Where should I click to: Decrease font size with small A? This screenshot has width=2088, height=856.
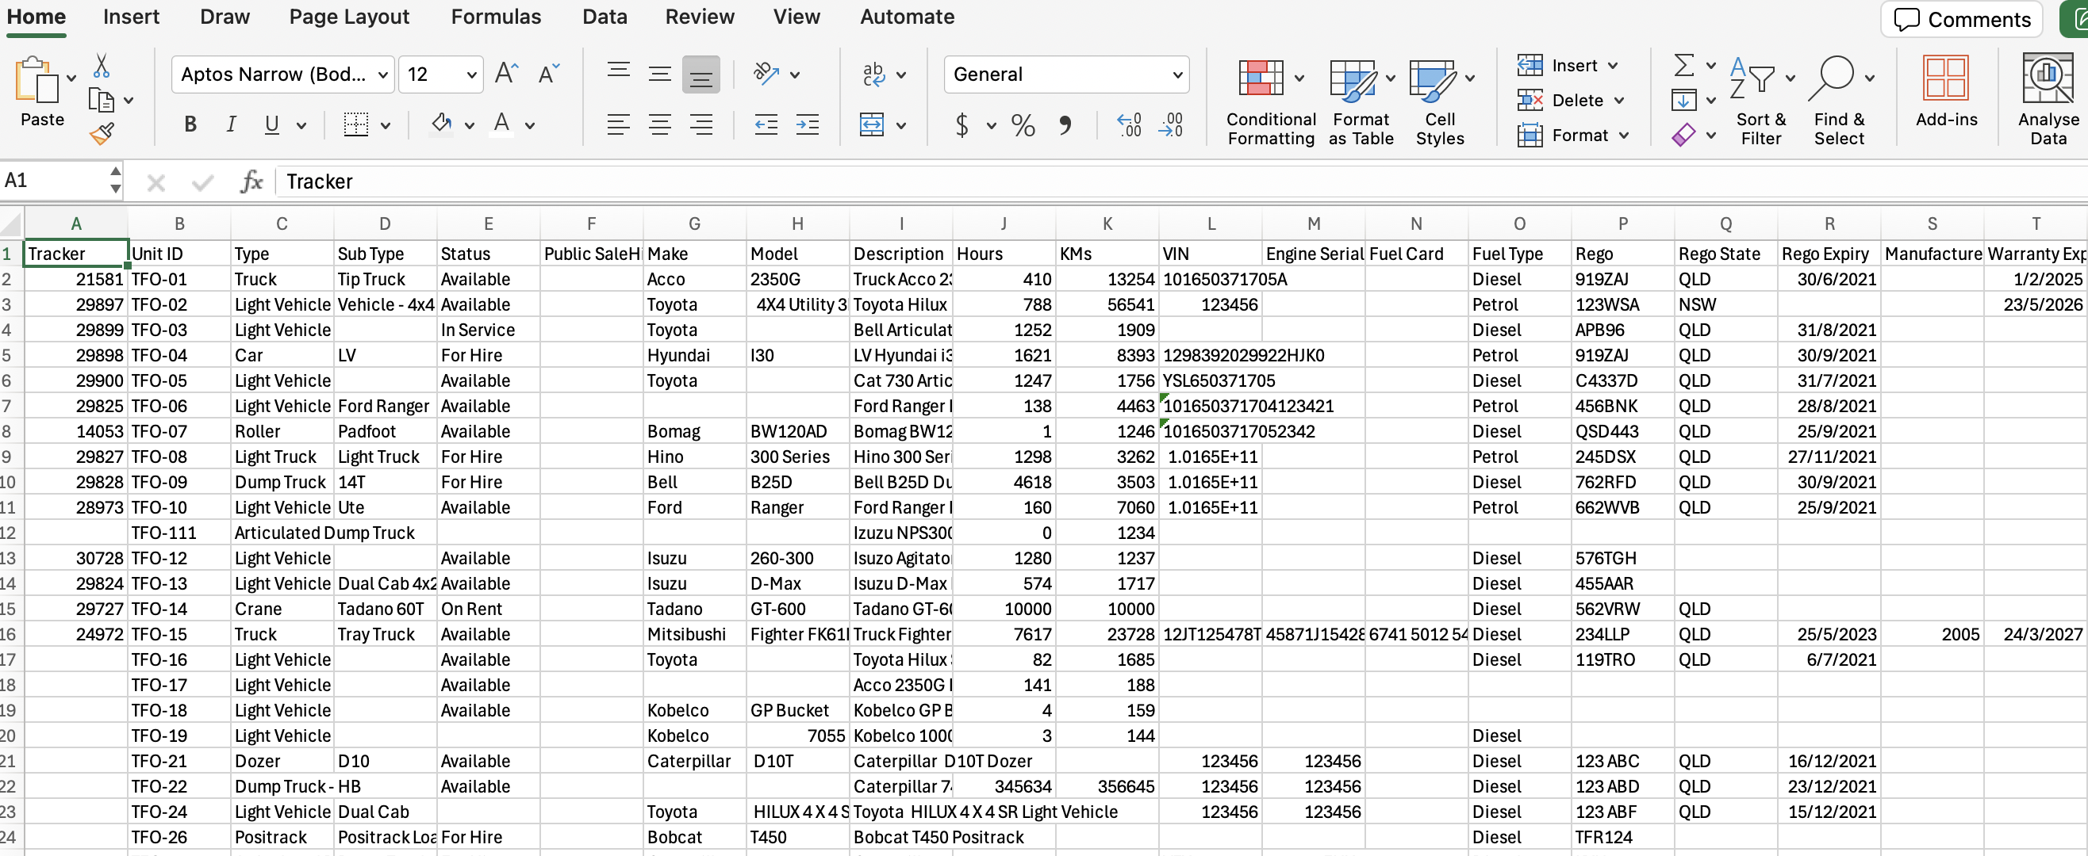pos(549,74)
